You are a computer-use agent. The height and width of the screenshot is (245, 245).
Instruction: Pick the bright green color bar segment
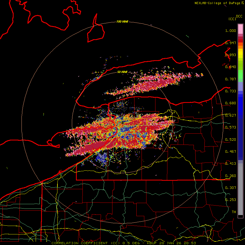(x=240, y=74)
